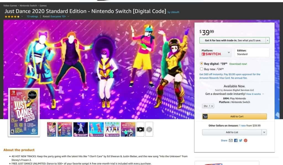283x165 pixels.
Task: Select Games in the breadcrumb trail
Action: pyautogui.click(x=43, y=5)
